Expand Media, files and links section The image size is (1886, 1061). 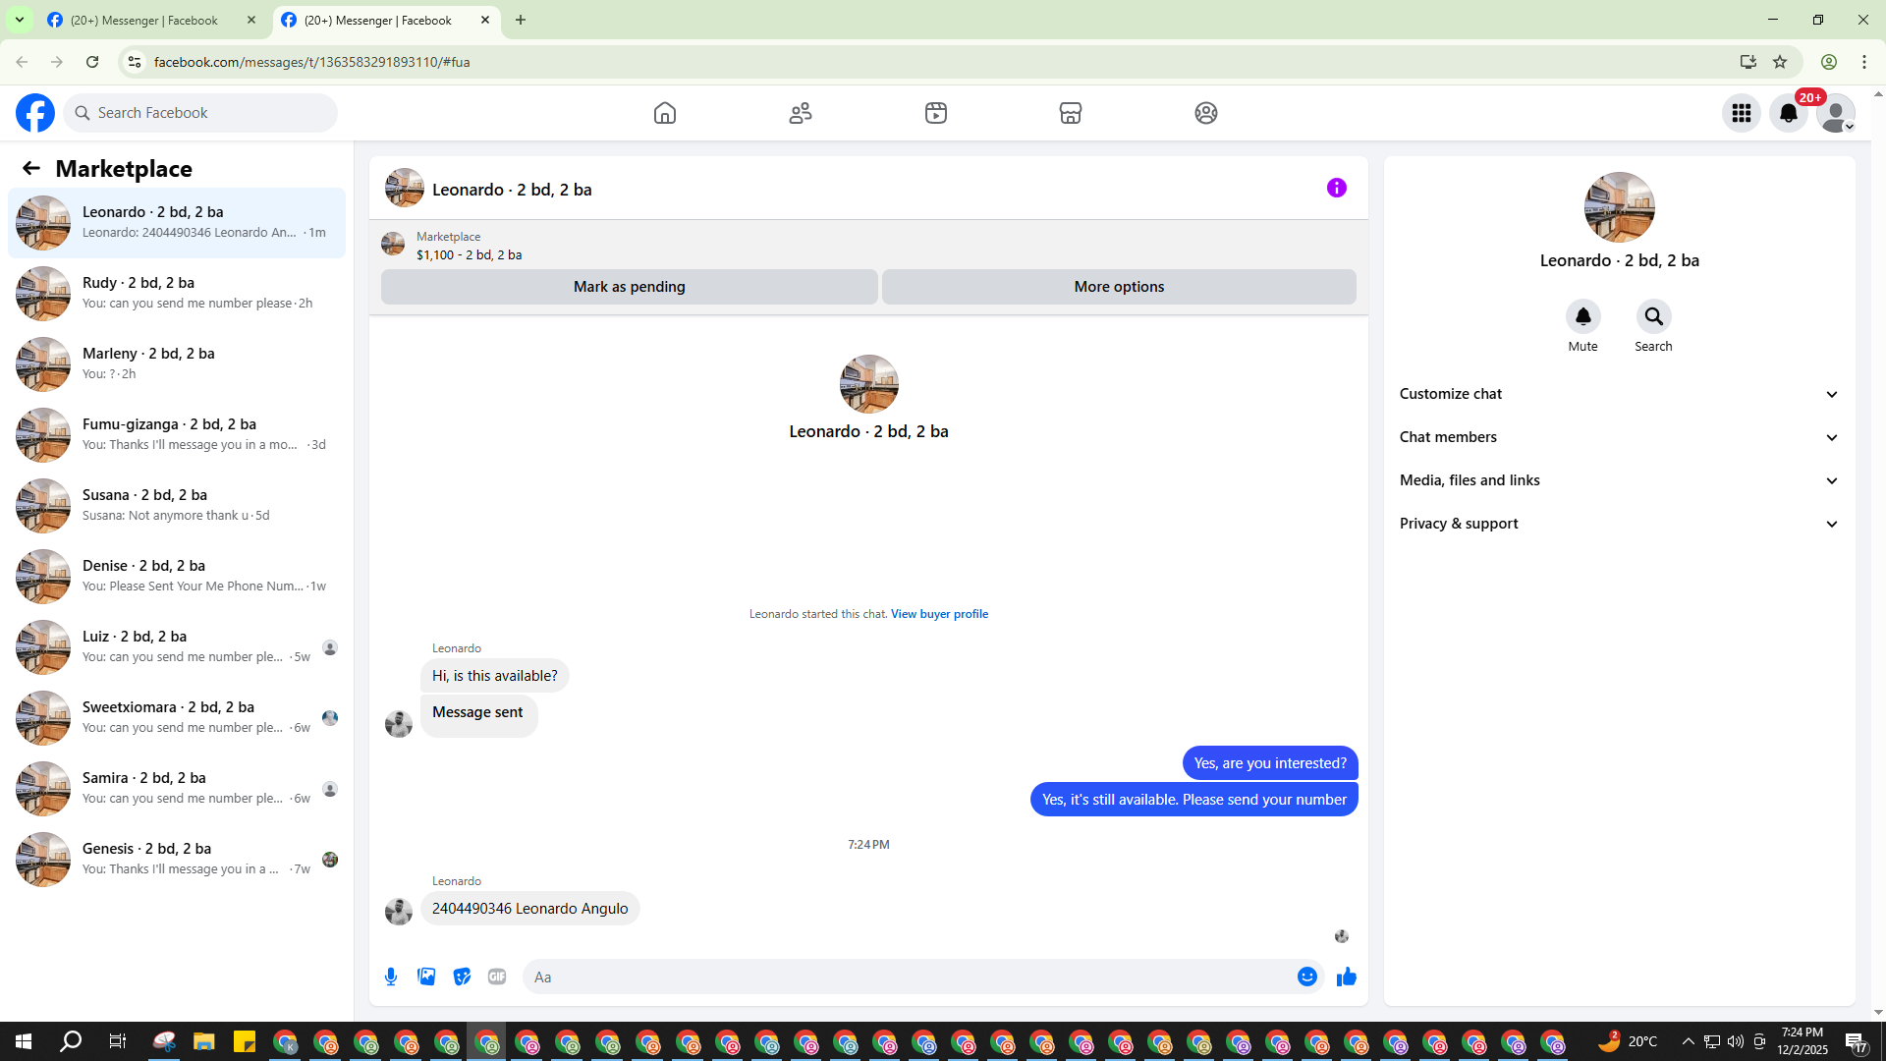point(1619,480)
